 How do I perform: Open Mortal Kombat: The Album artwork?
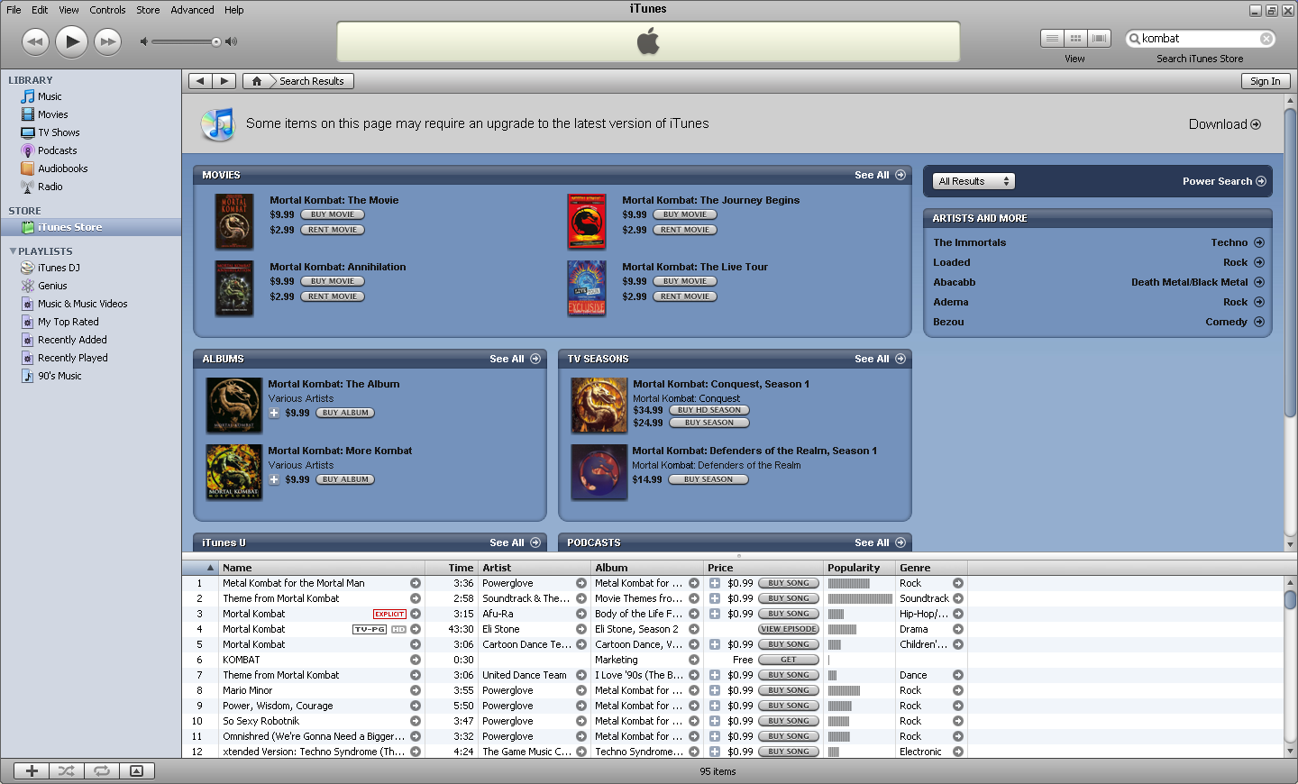pyautogui.click(x=234, y=405)
